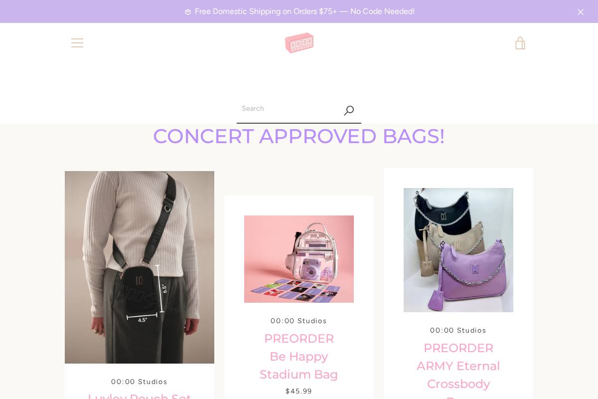View the black crossbody pouch photo

click(140, 267)
